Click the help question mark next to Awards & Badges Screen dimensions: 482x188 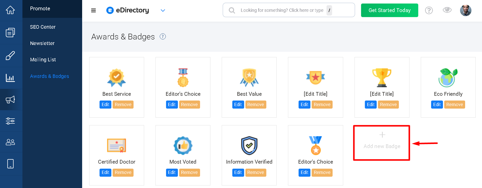pyautogui.click(x=163, y=37)
